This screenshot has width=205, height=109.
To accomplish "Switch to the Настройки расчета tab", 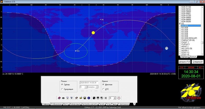I will pos(89,104).
